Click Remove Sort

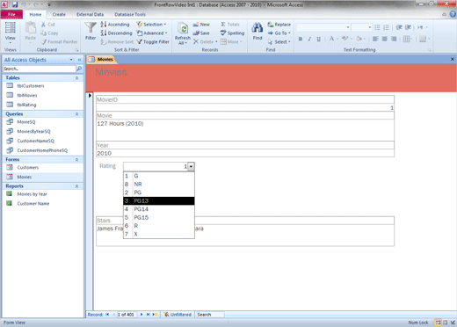tap(117, 42)
